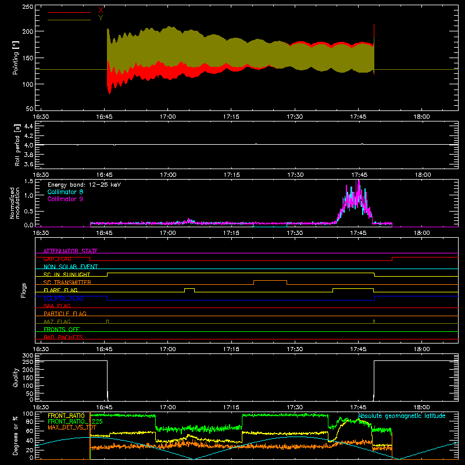Click the Energy band: 12-25 keV label
Viewport: 465px width, 465px height.
(84, 185)
